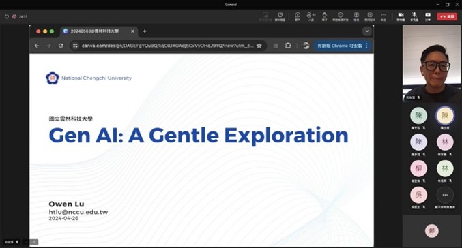This screenshot has height=248, width=462.
Task: Click the 國立雲林科技大學 subtitle
Action: tap(71, 119)
